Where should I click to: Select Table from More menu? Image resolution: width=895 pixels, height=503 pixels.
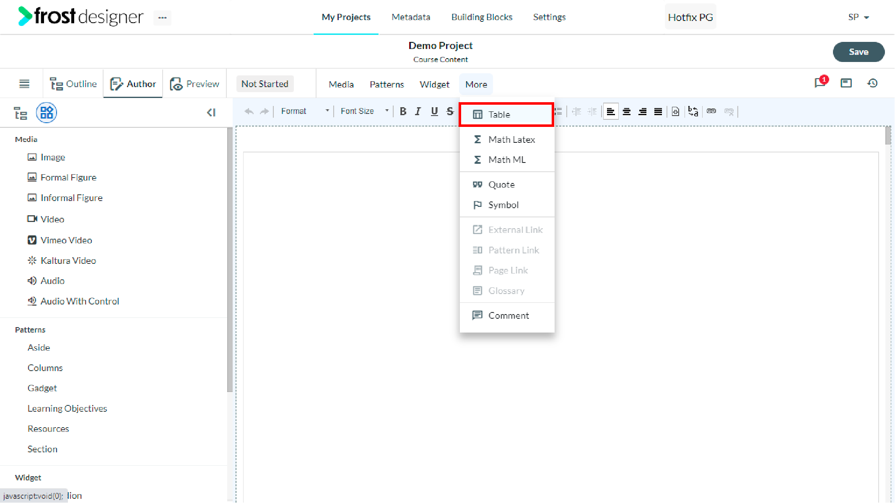506,114
